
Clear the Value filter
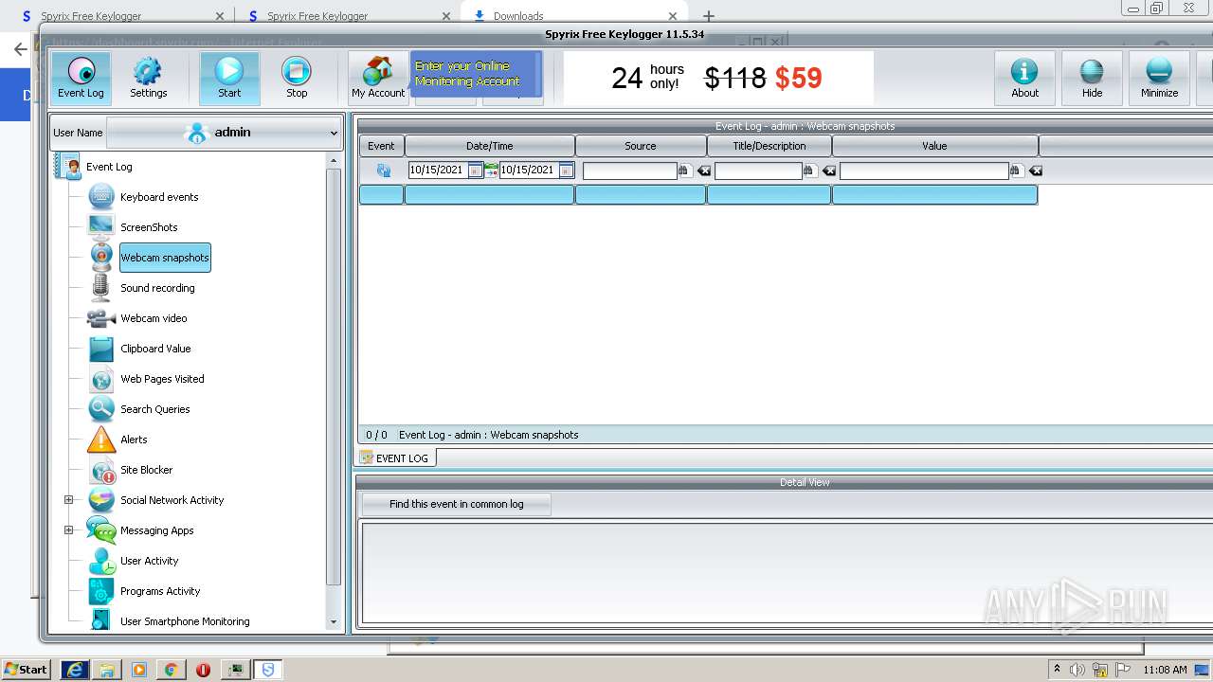click(1036, 170)
